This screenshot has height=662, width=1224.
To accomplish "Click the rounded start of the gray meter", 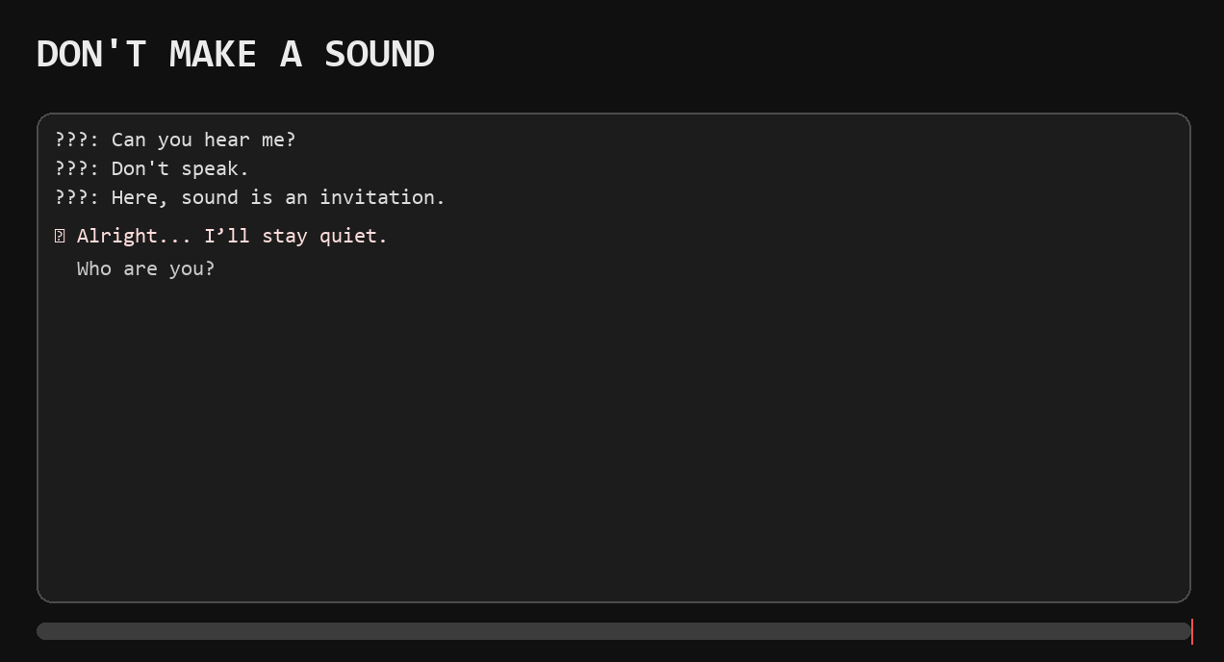I will 44,631.
